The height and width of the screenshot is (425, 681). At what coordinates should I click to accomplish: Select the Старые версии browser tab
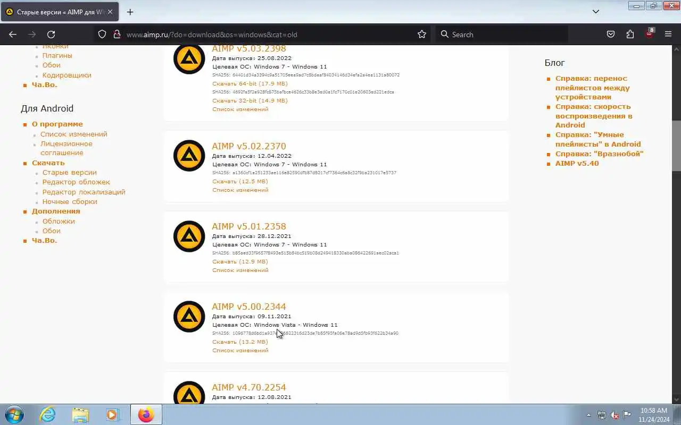point(60,12)
